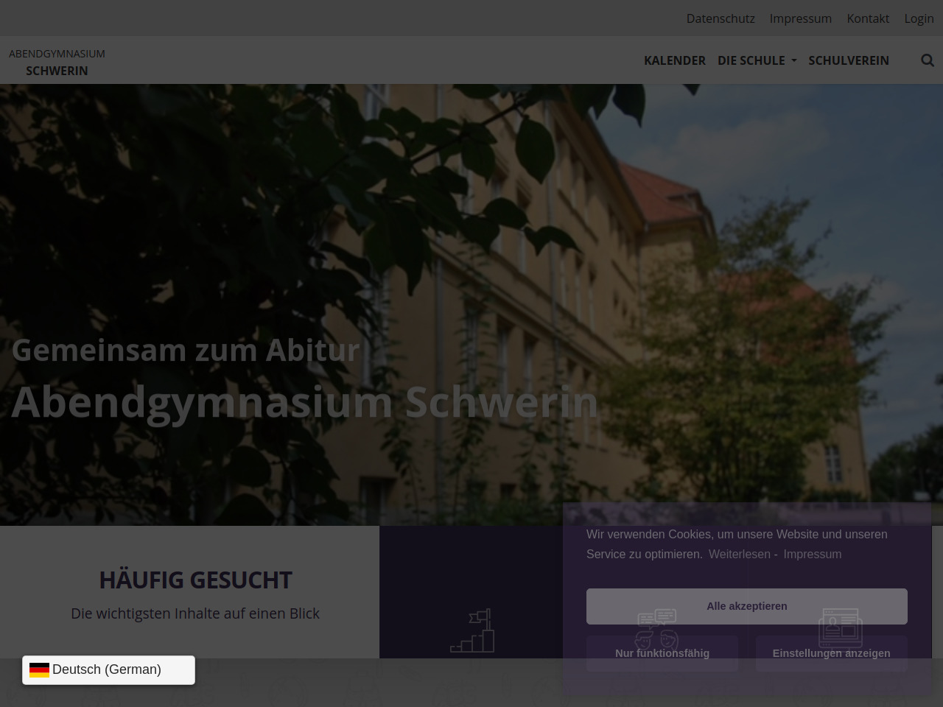Go to the Schulverein menu item
This screenshot has height=707, width=943.
point(848,60)
